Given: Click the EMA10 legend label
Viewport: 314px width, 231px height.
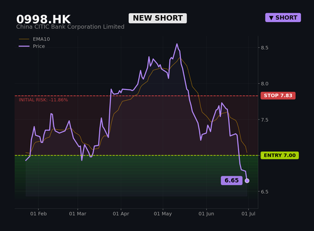Looking at the screenshot, I should coord(41,39).
